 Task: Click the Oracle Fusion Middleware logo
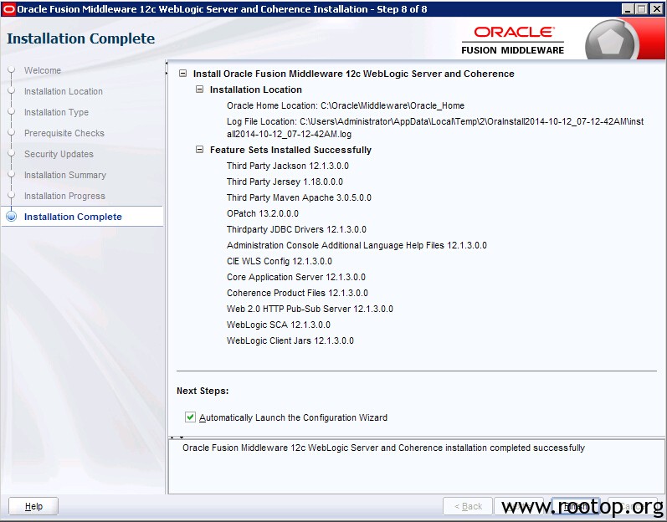click(512, 41)
